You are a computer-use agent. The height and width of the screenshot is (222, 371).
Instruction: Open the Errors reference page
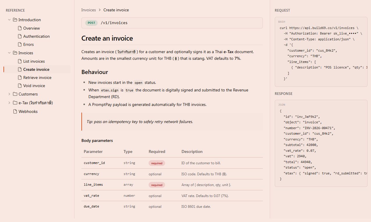(x=28, y=44)
